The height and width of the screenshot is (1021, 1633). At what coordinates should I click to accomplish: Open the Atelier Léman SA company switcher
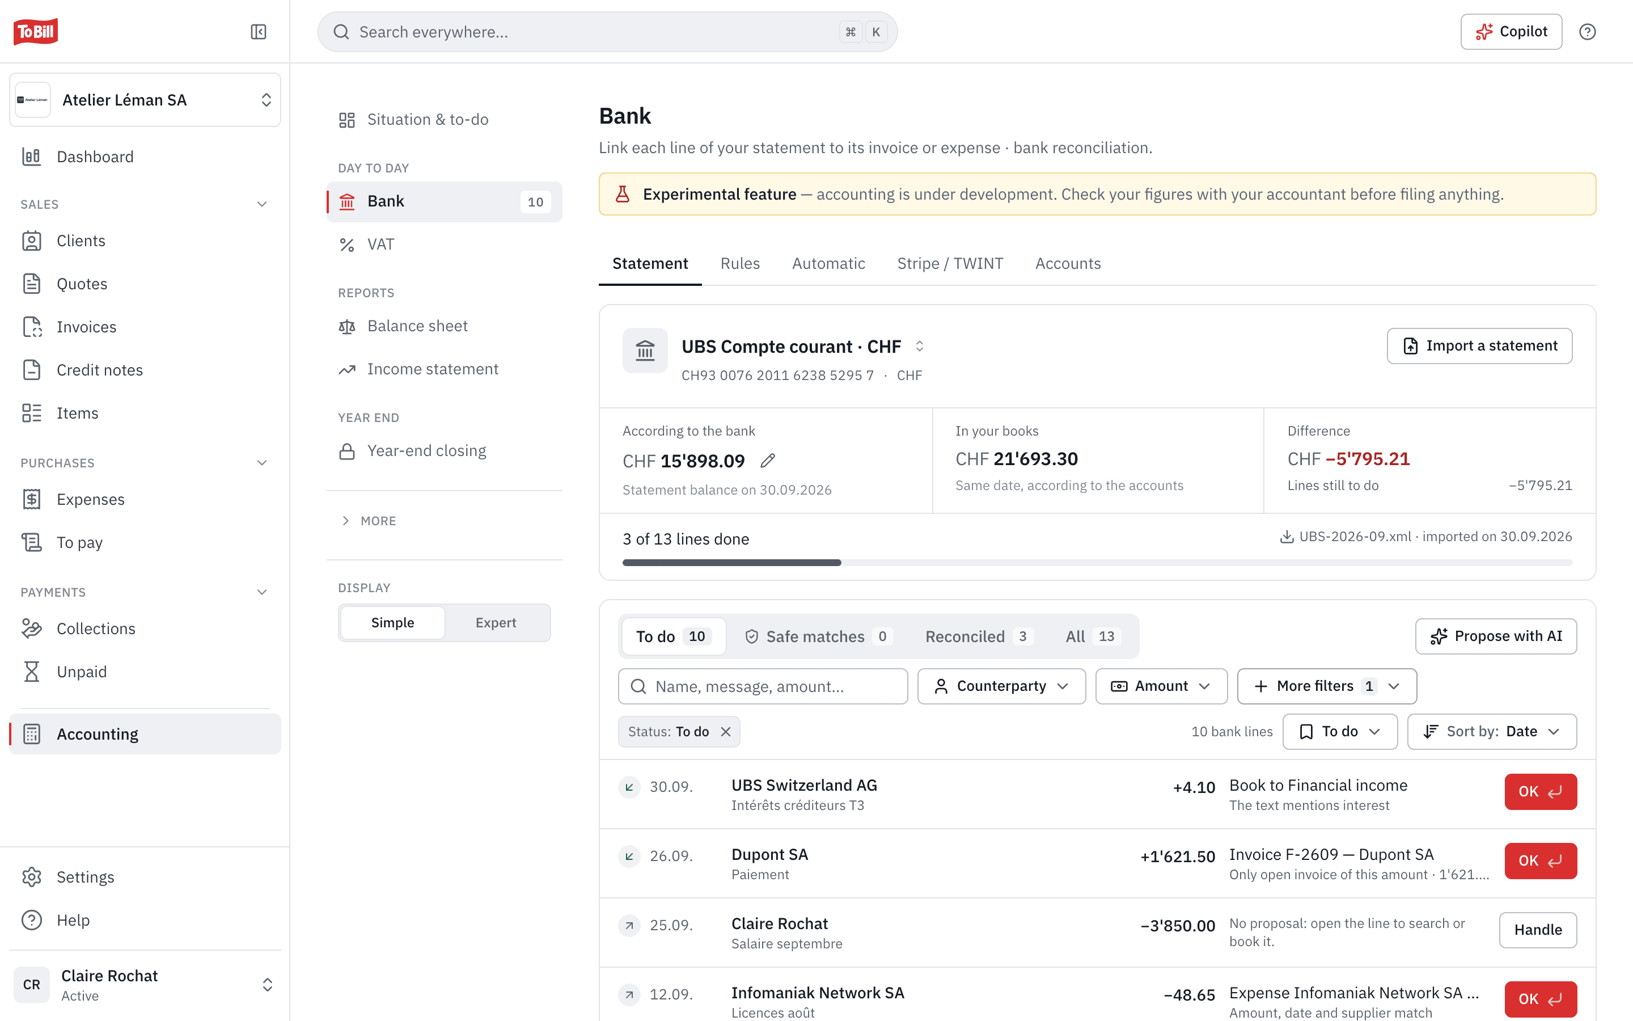coord(145,100)
